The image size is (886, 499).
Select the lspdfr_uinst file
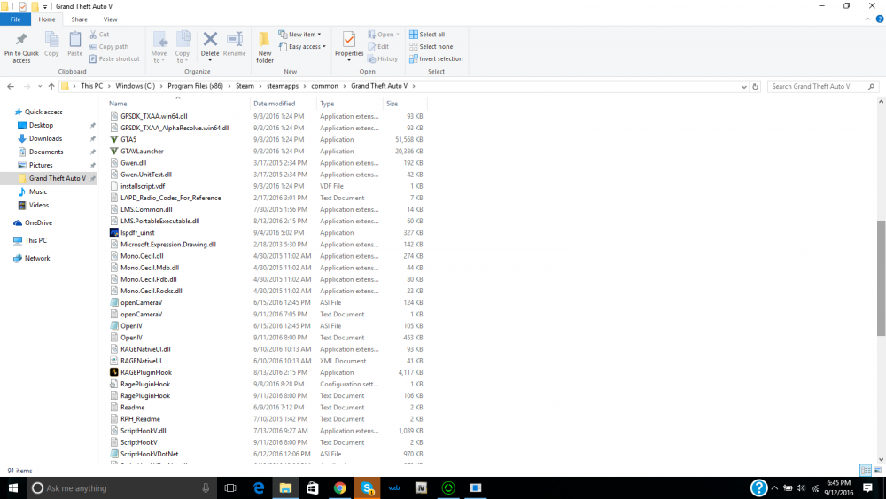(137, 233)
